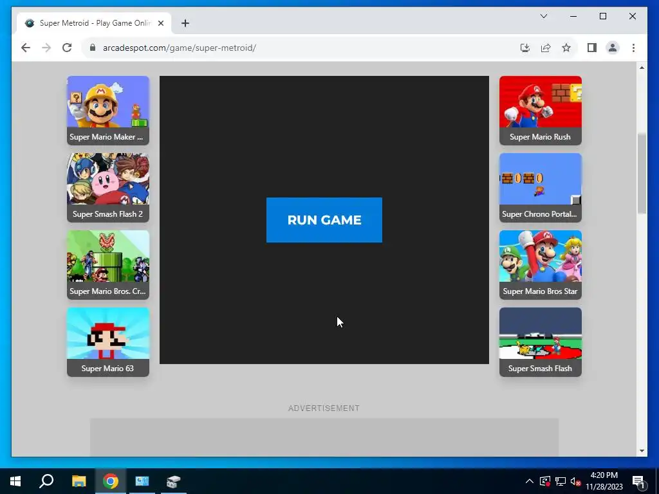The image size is (659, 494).
Task: Click the RUN GAME button
Action: [x=324, y=220]
